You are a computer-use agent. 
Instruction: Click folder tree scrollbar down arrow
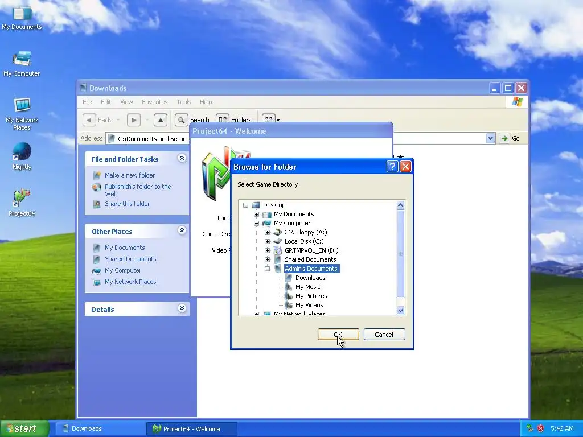tap(400, 310)
